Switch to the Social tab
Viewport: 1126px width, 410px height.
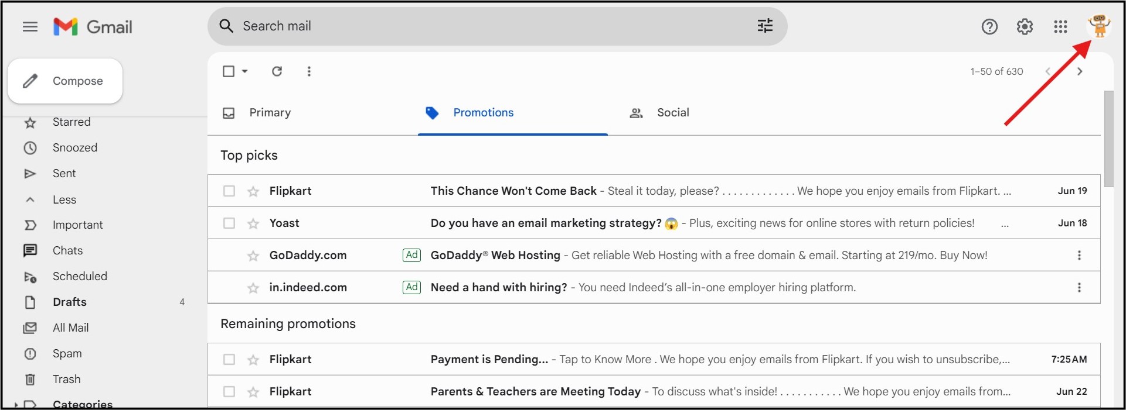(659, 113)
